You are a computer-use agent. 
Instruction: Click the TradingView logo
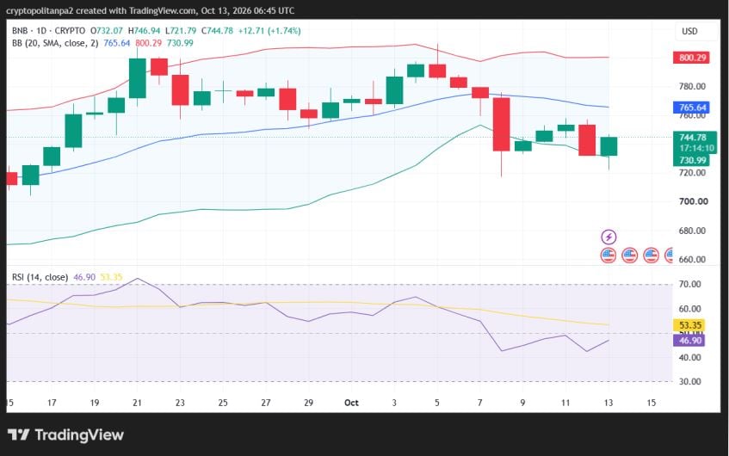(x=65, y=435)
